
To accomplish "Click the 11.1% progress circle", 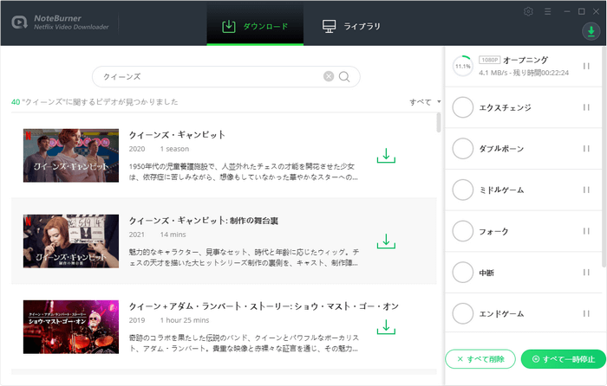I will point(462,66).
